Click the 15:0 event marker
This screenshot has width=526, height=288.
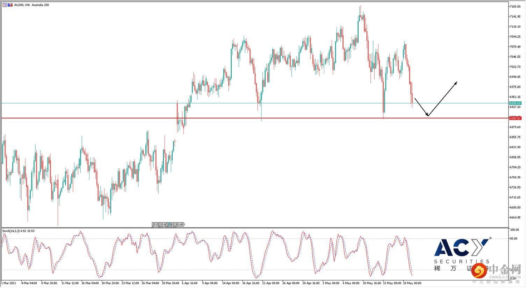(163, 224)
